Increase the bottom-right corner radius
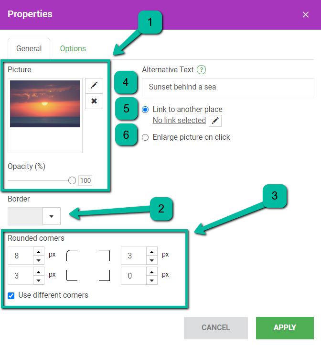321x347 pixels. point(152,272)
